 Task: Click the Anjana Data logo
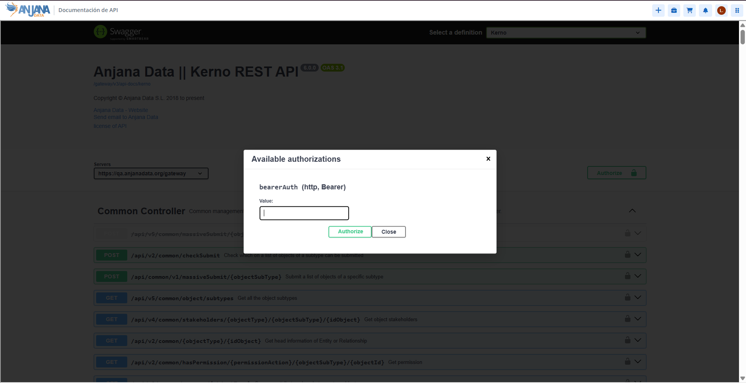(28, 10)
